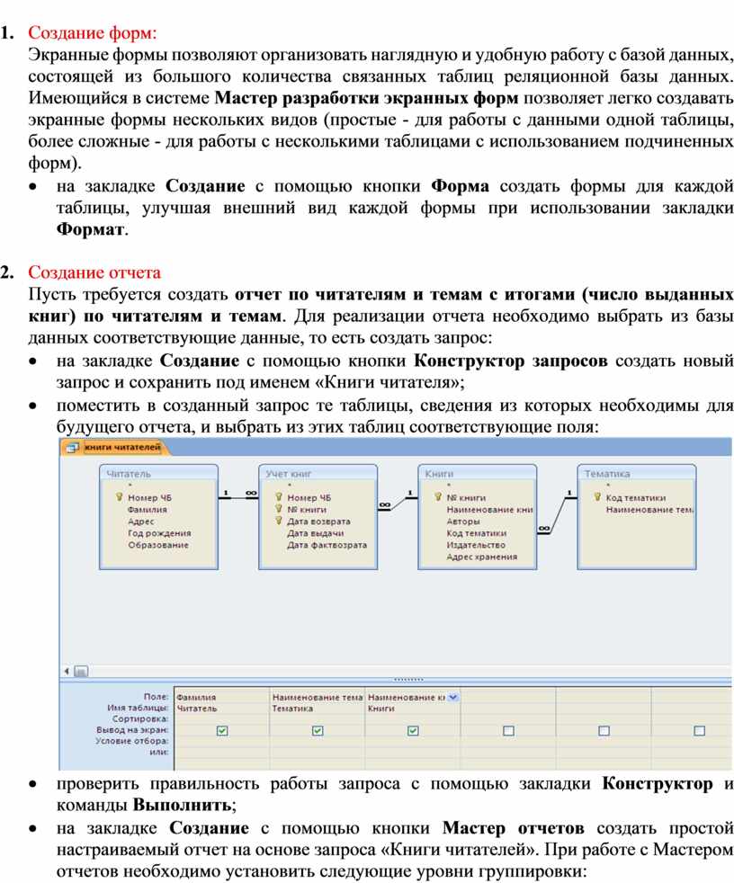This screenshot has height=883, width=734.
Task: Select Дата возврата field in Учет книг
Action: (x=318, y=522)
